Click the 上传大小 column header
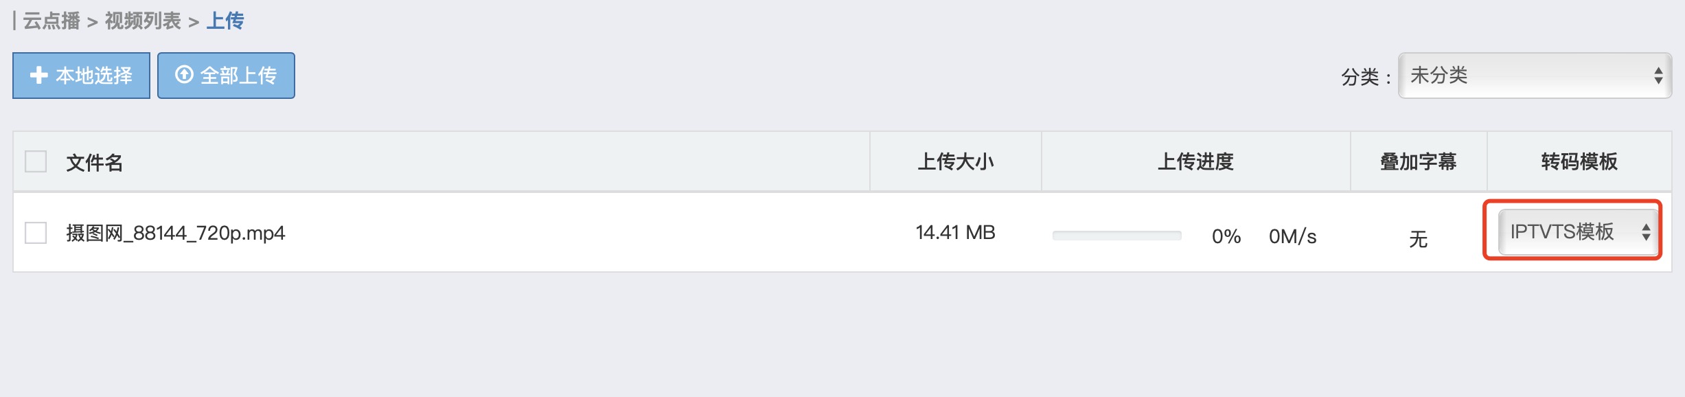Image resolution: width=1685 pixels, height=397 pixels. pyautogui.click(x=956, y=162)
